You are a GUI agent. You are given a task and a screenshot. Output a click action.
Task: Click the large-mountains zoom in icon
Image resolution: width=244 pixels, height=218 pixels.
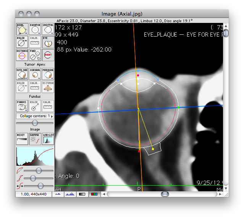click(70, 194)
